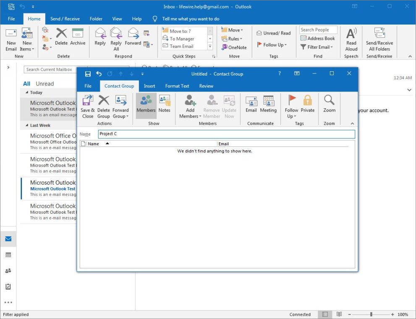Screen dimensions: 416x319
Task: Open Mail in Outlook navigation bar
Action: [8, 239]
